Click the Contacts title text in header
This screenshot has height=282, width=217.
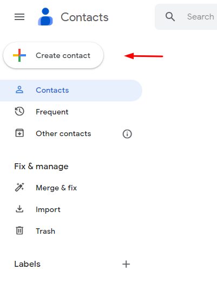pos(84,17)
